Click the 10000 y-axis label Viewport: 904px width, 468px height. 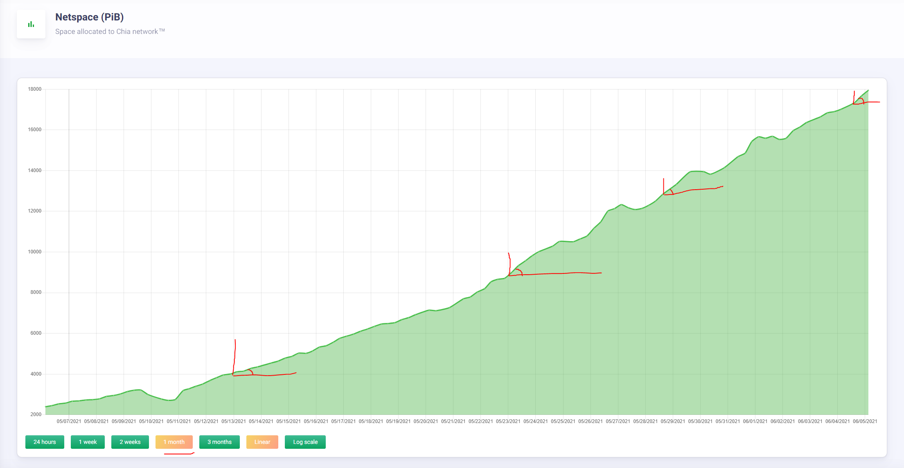(34, 252)
